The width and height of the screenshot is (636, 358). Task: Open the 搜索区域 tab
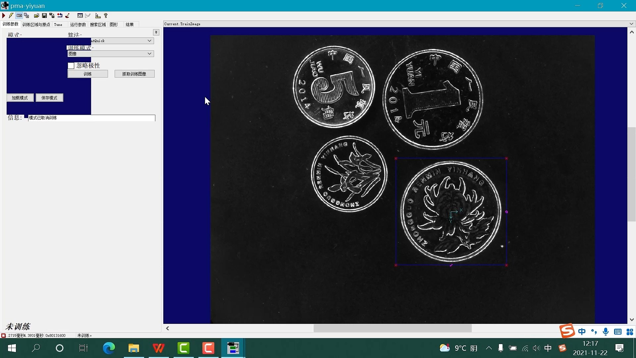(x=98, y=25)
